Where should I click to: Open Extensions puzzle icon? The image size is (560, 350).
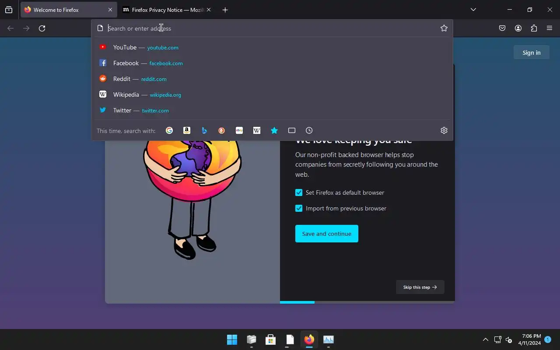click(x=534, y=28)
